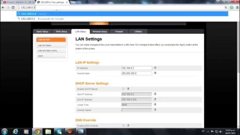
Task: Click the Skype icon in the taskbar
Action: pyautogui.click(x=59, y=131)
